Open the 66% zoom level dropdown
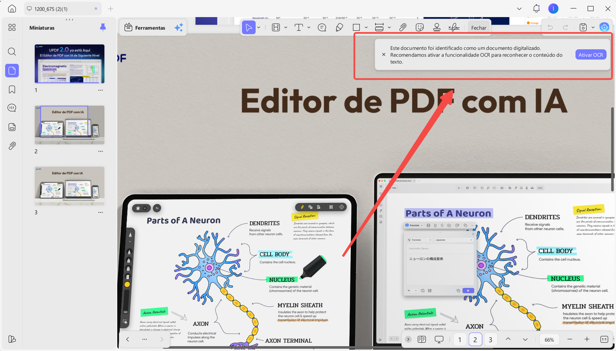The height and width of the screenshot is (351, 616). click(549, 339)
